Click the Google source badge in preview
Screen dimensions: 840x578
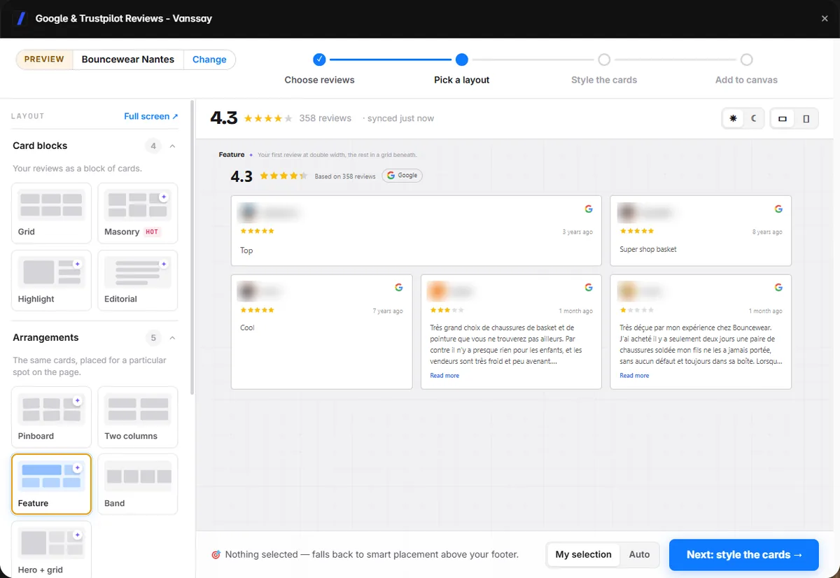click(x=402, y=176)
